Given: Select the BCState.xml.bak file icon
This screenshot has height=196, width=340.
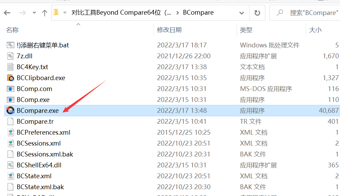Looking at the screenshot, I should pyautogui.click(x=10, y=187).
